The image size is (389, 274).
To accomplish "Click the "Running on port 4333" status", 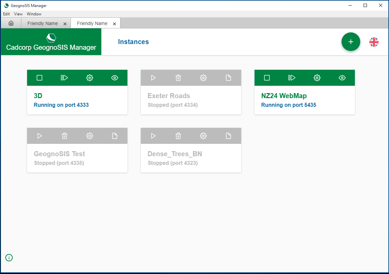I will pos(61,105).
